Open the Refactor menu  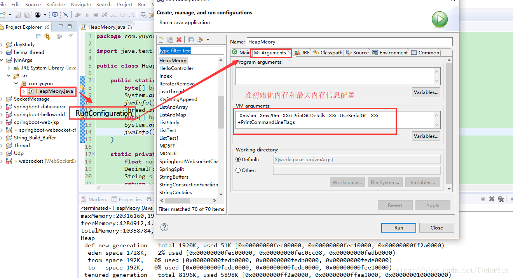pos(56,4)
